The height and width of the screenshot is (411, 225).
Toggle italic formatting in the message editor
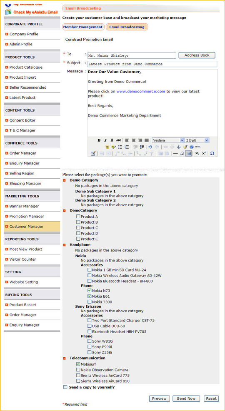tap(105, 140)
